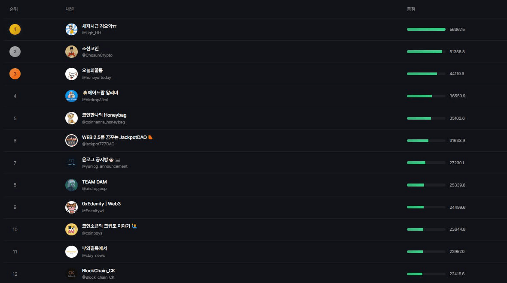Click the gold rank 1 badge
The height and width of the screenshot is (283, 507).
click(15, 30)
